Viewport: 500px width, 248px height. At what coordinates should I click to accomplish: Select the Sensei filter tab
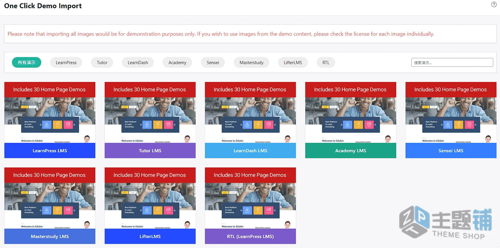point(213,62)
